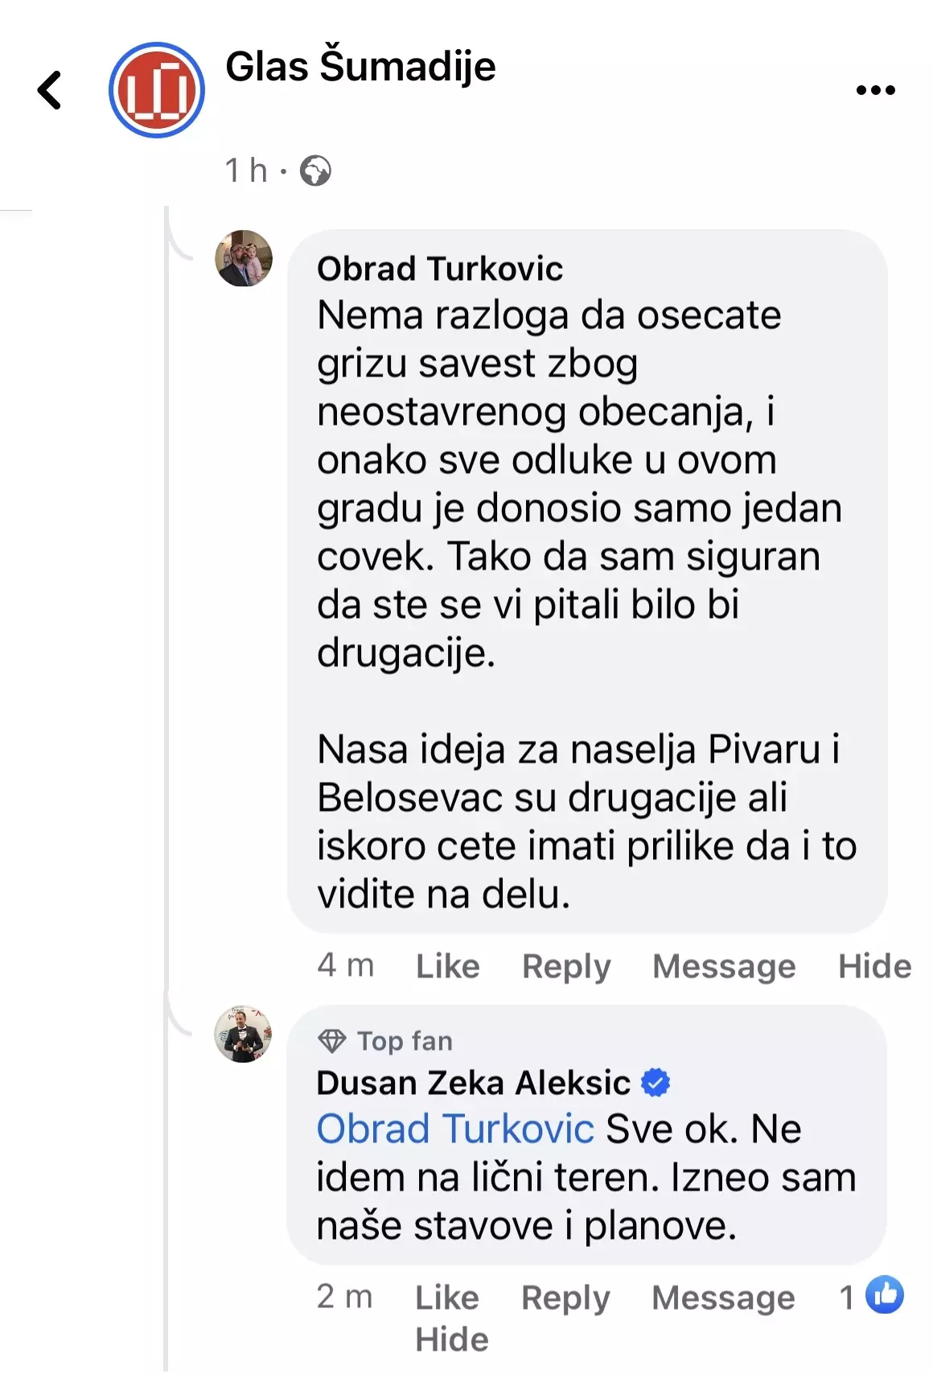Tap the back arrow icon
This screenshot has width=933, height=1374.
pos(50,89)
